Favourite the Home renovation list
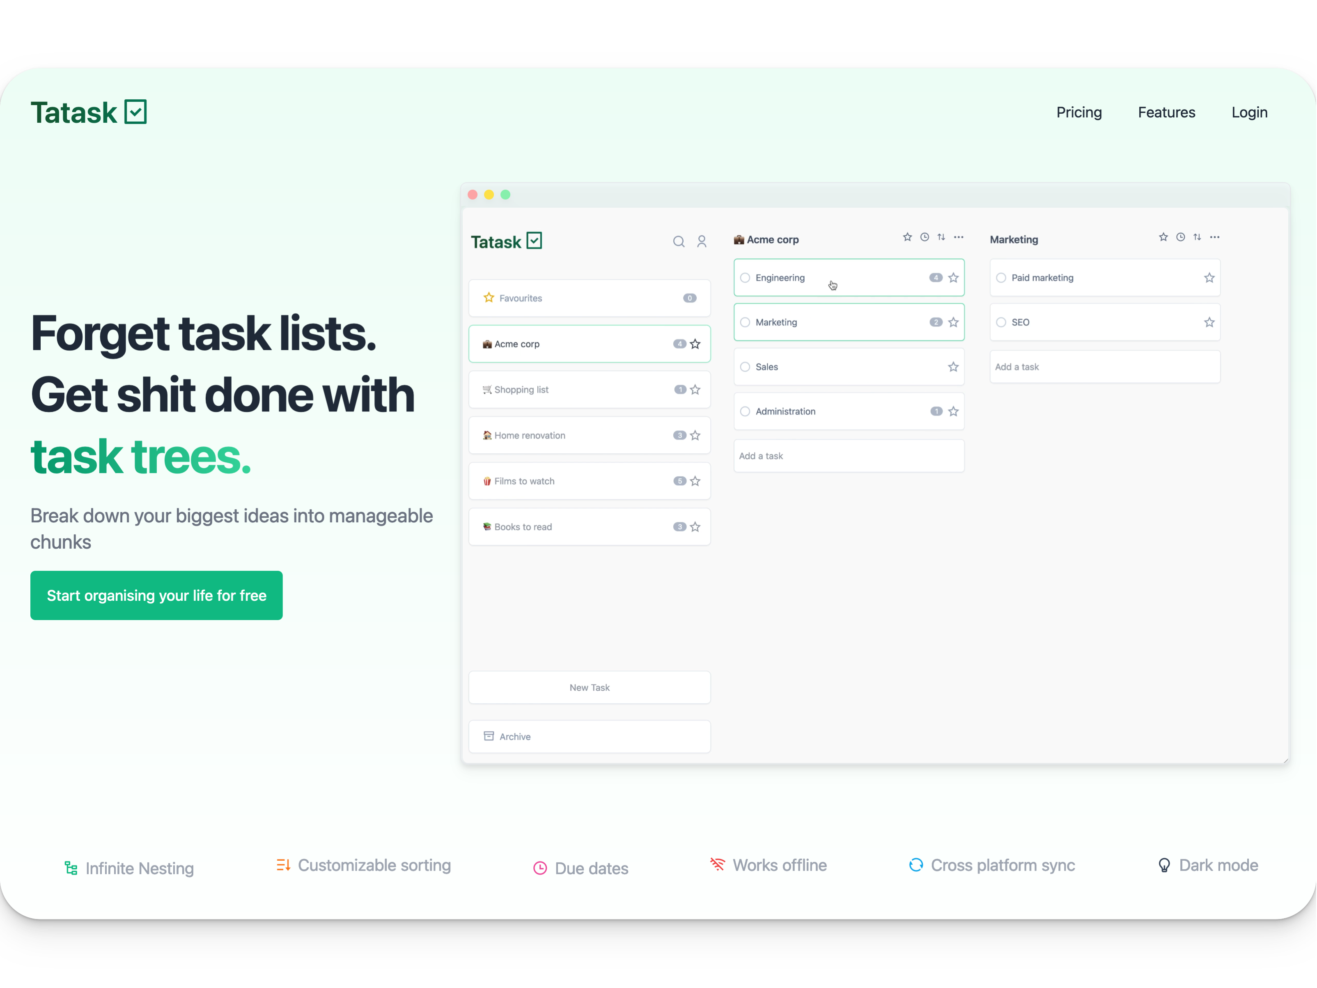Image resolution: width=1317 pixels, height=988 pixels. [x=695, y=435]
